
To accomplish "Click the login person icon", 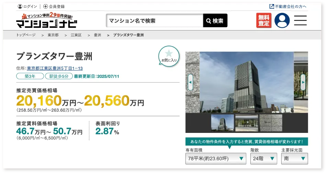I will 20,7.
